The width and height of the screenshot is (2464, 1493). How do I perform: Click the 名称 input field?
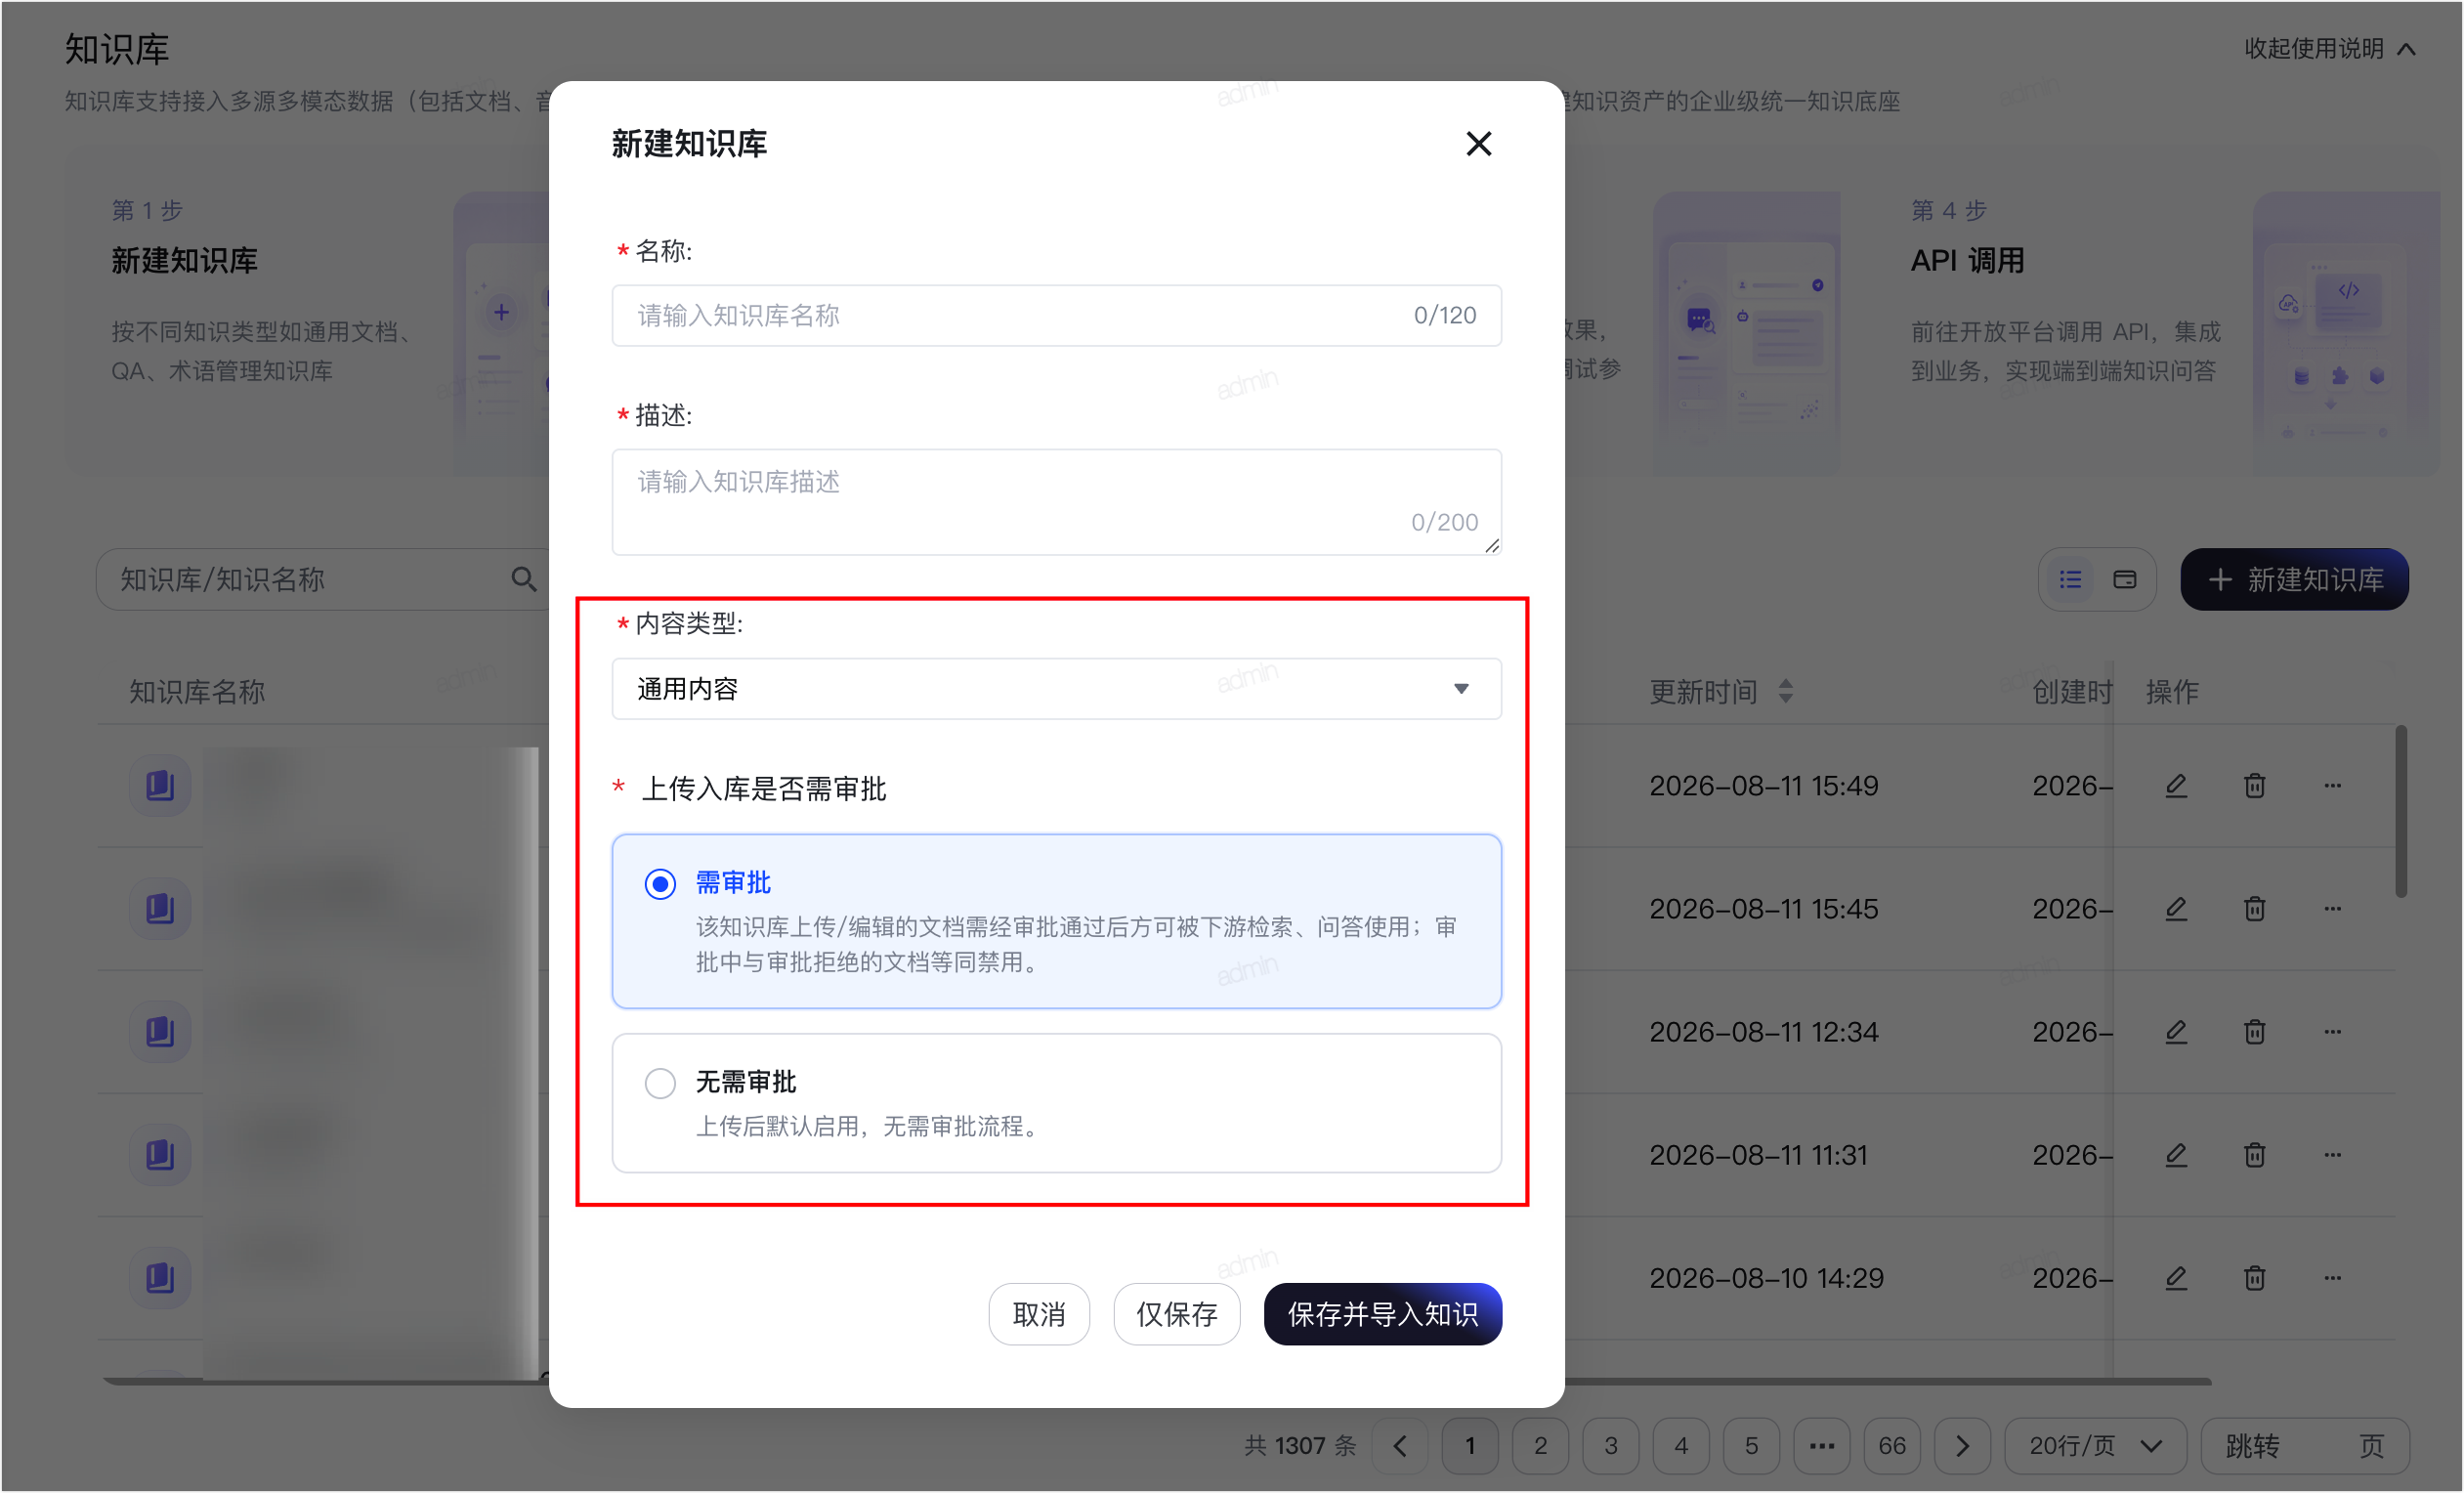(1056, 316)
